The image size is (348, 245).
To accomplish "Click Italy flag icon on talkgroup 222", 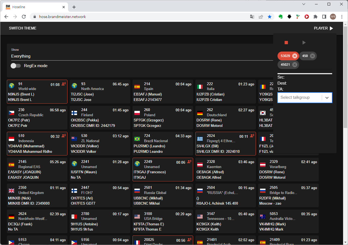I will click(200, 87).
